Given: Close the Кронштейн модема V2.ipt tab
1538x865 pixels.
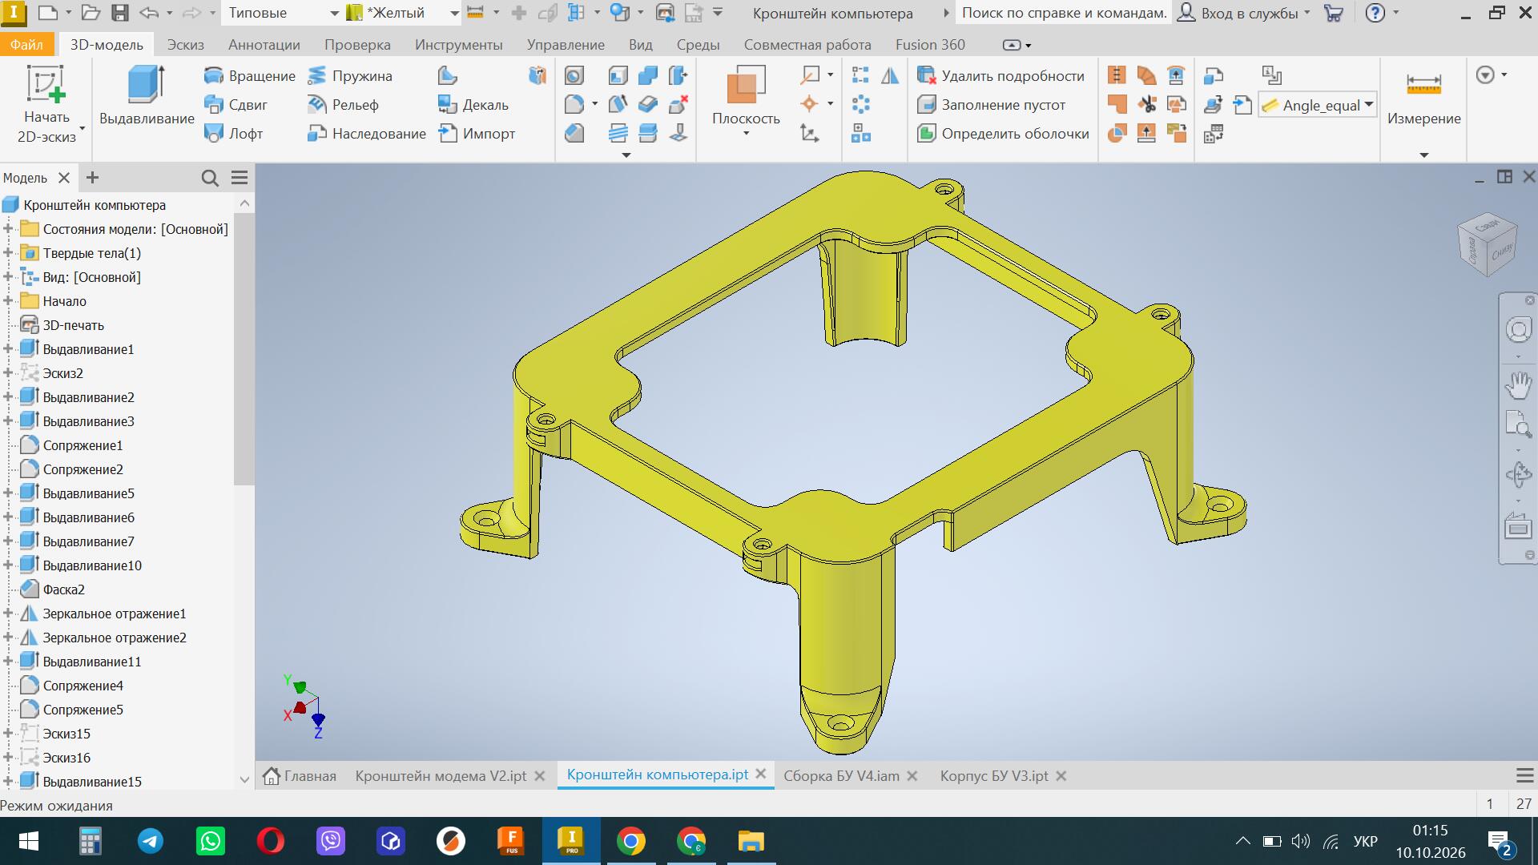Looking at the screenshot, I should [540, 776].
